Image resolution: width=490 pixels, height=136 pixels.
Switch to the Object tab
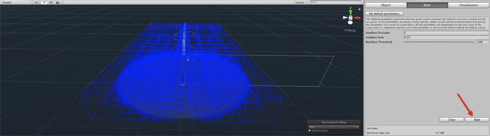(386, 5)
